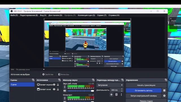Undock the Переходы между сценами panel
Viewport: 181px width, 102px height.
pyautogui.click(x=122, y=80)
